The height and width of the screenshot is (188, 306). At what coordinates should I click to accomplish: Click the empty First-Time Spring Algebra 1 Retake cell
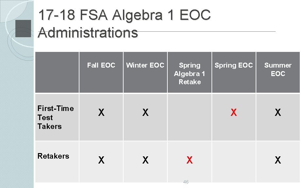pos(190,117)
